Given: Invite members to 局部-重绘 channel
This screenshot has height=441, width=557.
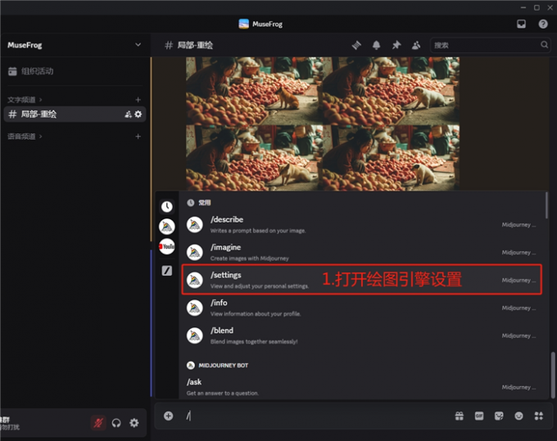Looking at the screenshot, I should (128, 115).
